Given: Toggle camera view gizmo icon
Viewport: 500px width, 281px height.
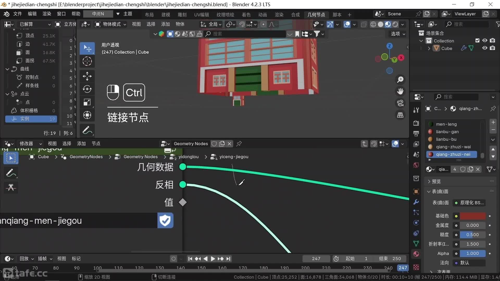Looking at the screenshot, I should [400, 103].
